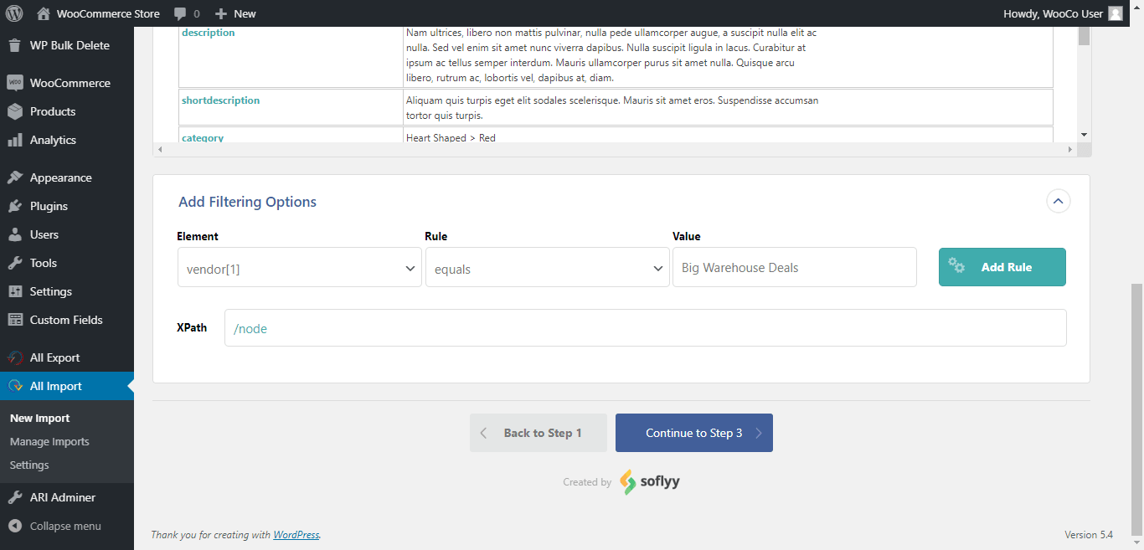Click the Appearance brush icon
The width and height of the screenshot is (1144, 550).
[15, 177]
